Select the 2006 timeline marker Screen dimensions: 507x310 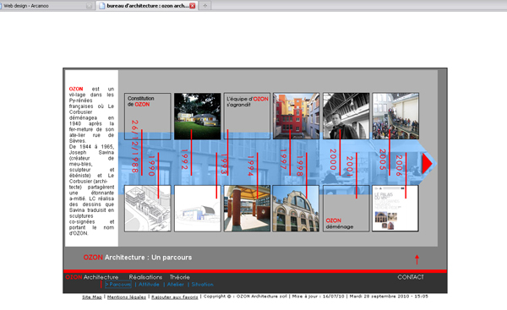click(x=400, y=166)
